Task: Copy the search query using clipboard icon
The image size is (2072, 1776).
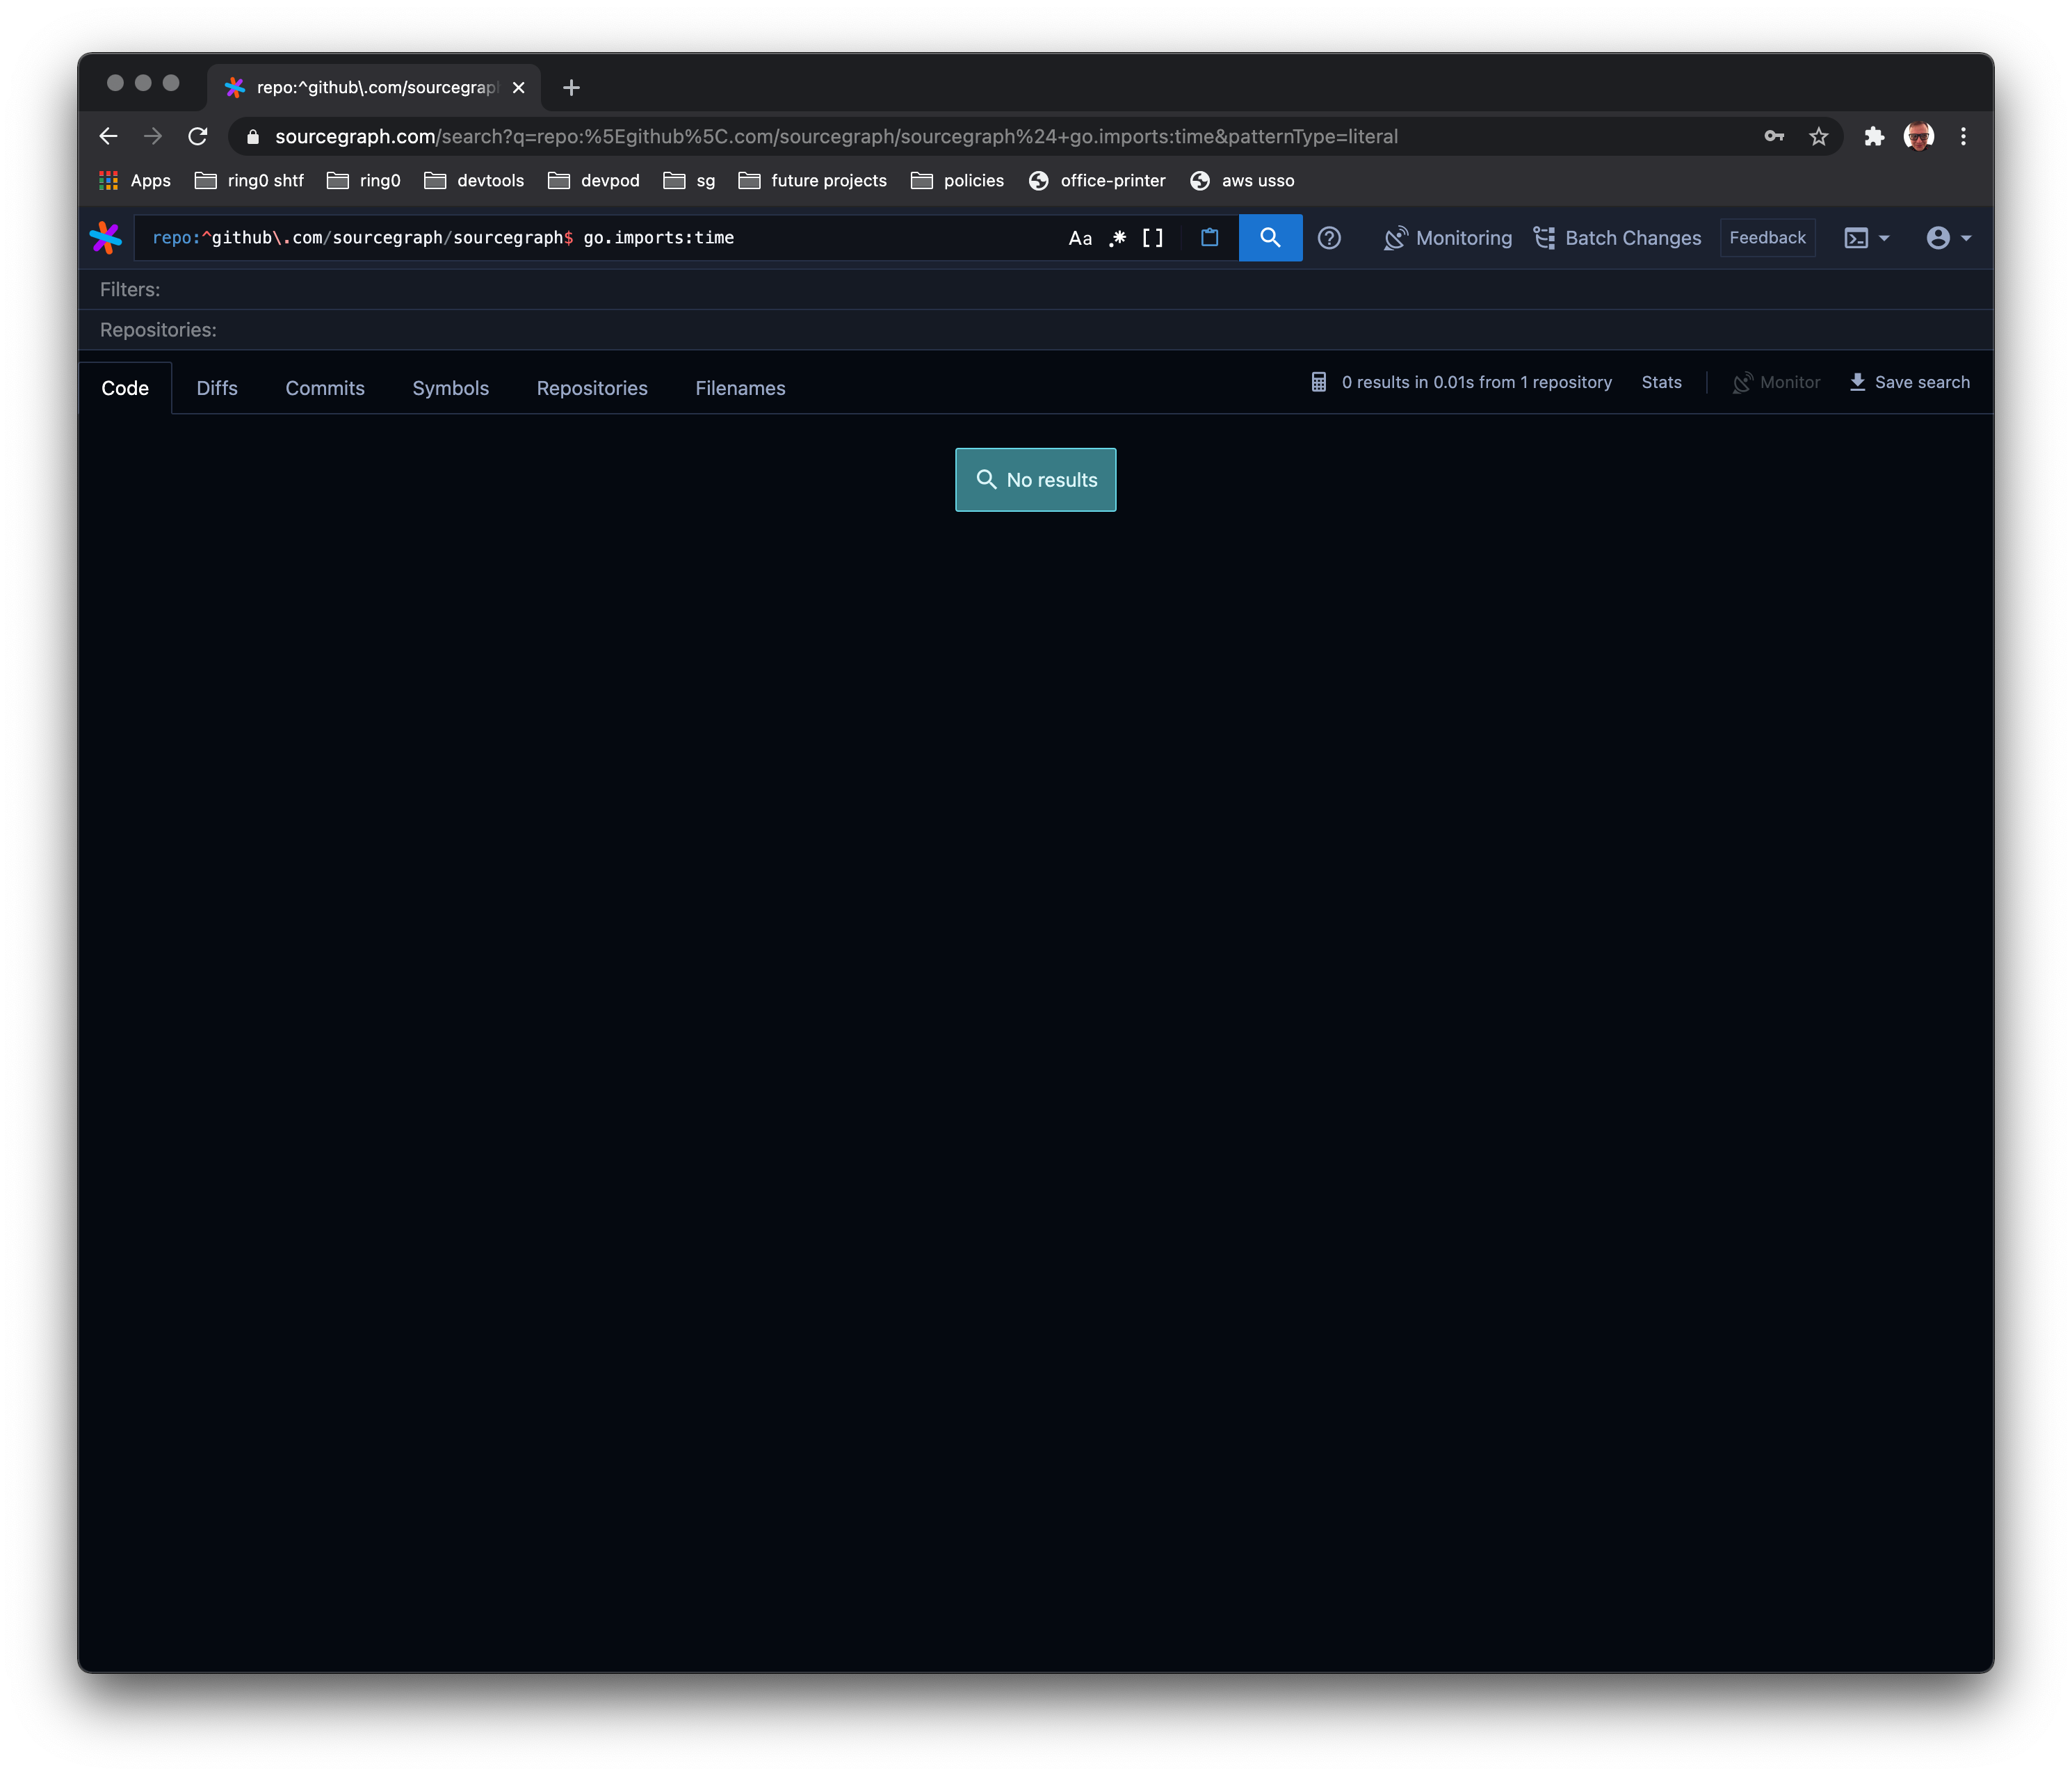Action: [1209, 237]
